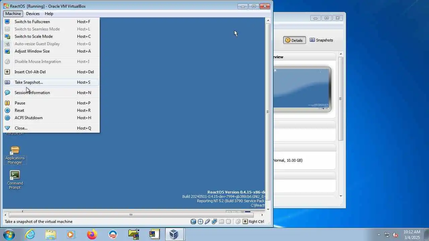Image resolution: width=429 pixels, height=241 pixels.
Task: Click the VirtualBox title bar window icon
Action: 6,6
